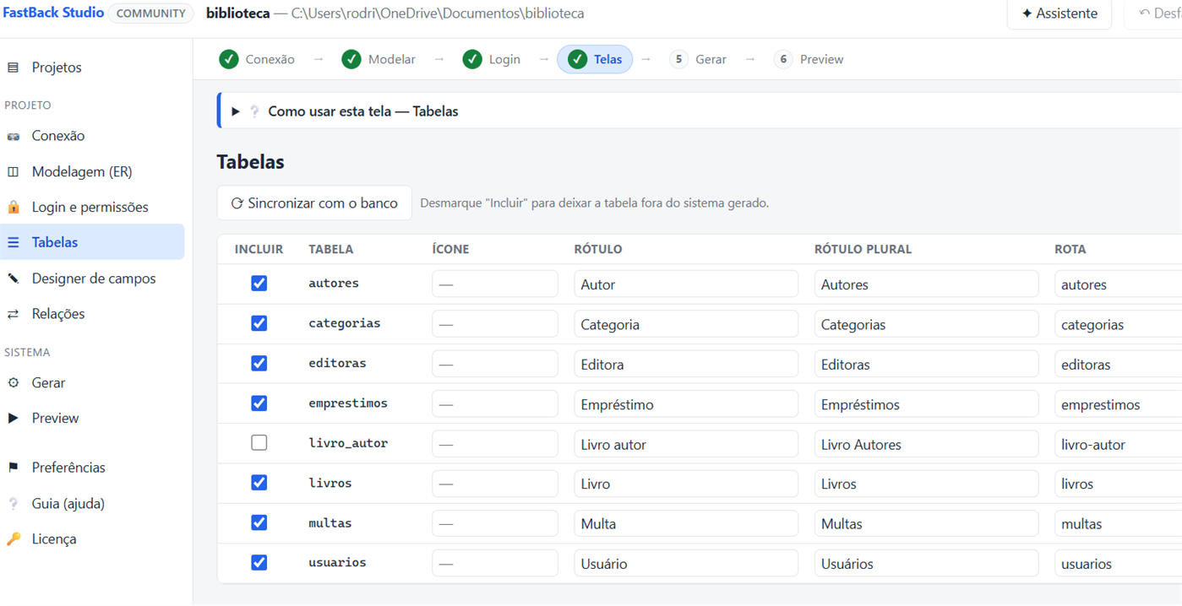Image resolution: width=1182 pixels, height=606 pixels.
Task: Click the 'livro_autor' table name
Action: point(348,443)
